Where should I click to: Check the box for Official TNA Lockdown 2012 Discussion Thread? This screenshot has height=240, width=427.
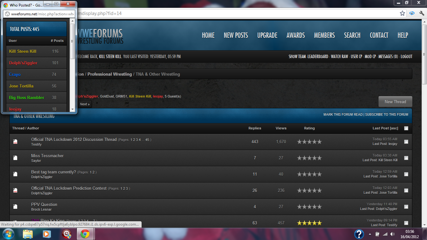point(406,142)
